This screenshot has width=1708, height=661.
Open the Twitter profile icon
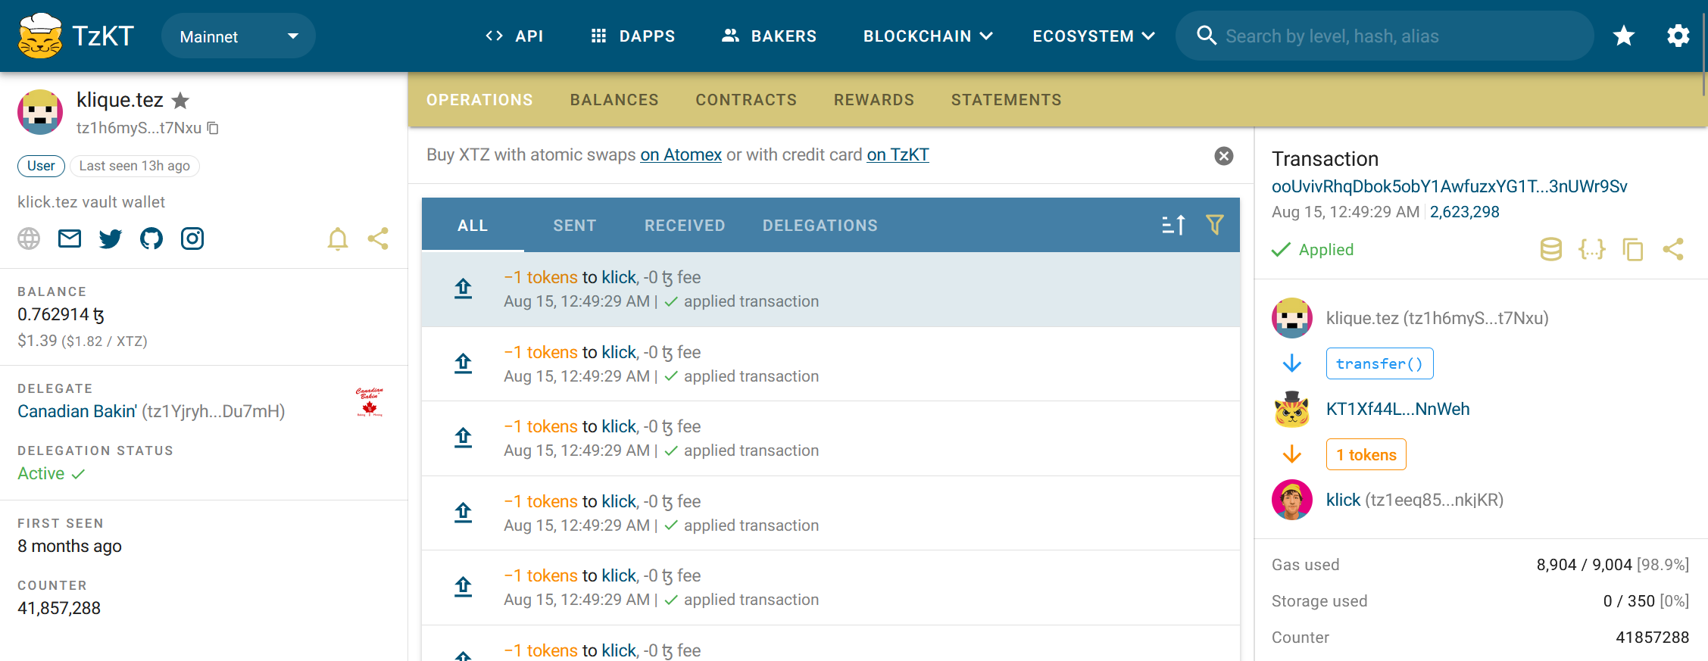pos(111,239)
